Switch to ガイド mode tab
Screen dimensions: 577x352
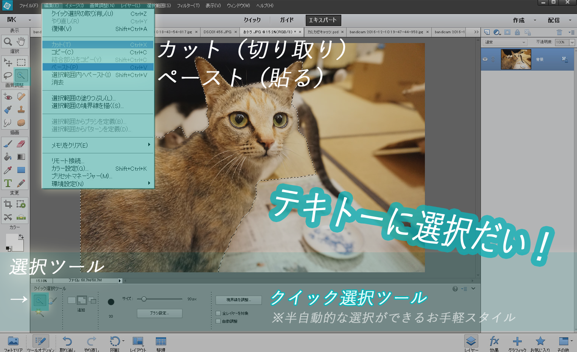pyautogui.click(x=286, y=20)
